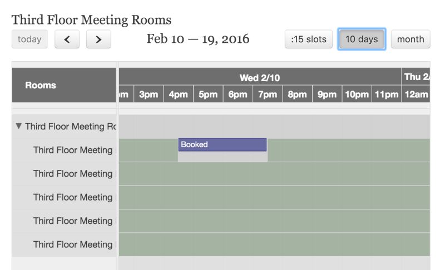
Task: Select the last Third Floor Meeting room row
Action: [72, 244]
